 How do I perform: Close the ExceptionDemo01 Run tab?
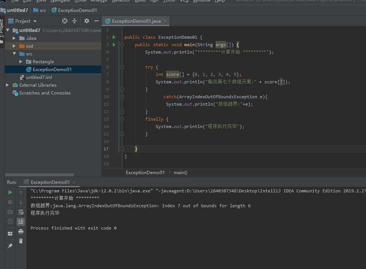pos(74,182)
